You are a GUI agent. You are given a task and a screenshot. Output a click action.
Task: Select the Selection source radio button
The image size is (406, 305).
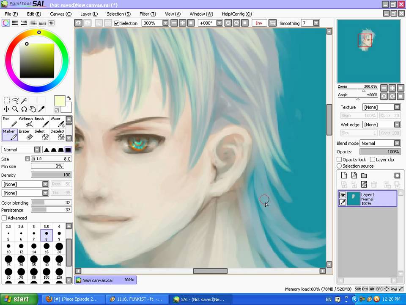pyautogui.click(x=339, y=166)
